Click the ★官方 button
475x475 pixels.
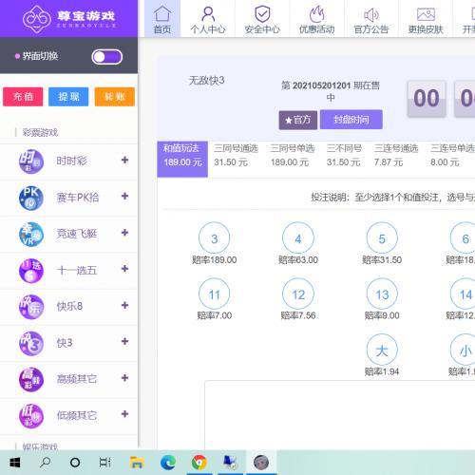pyautogui.click(x=298, y=120)
